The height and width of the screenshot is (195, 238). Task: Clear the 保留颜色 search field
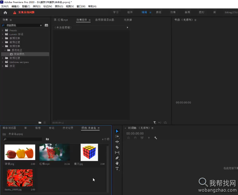tap(41, 25)
